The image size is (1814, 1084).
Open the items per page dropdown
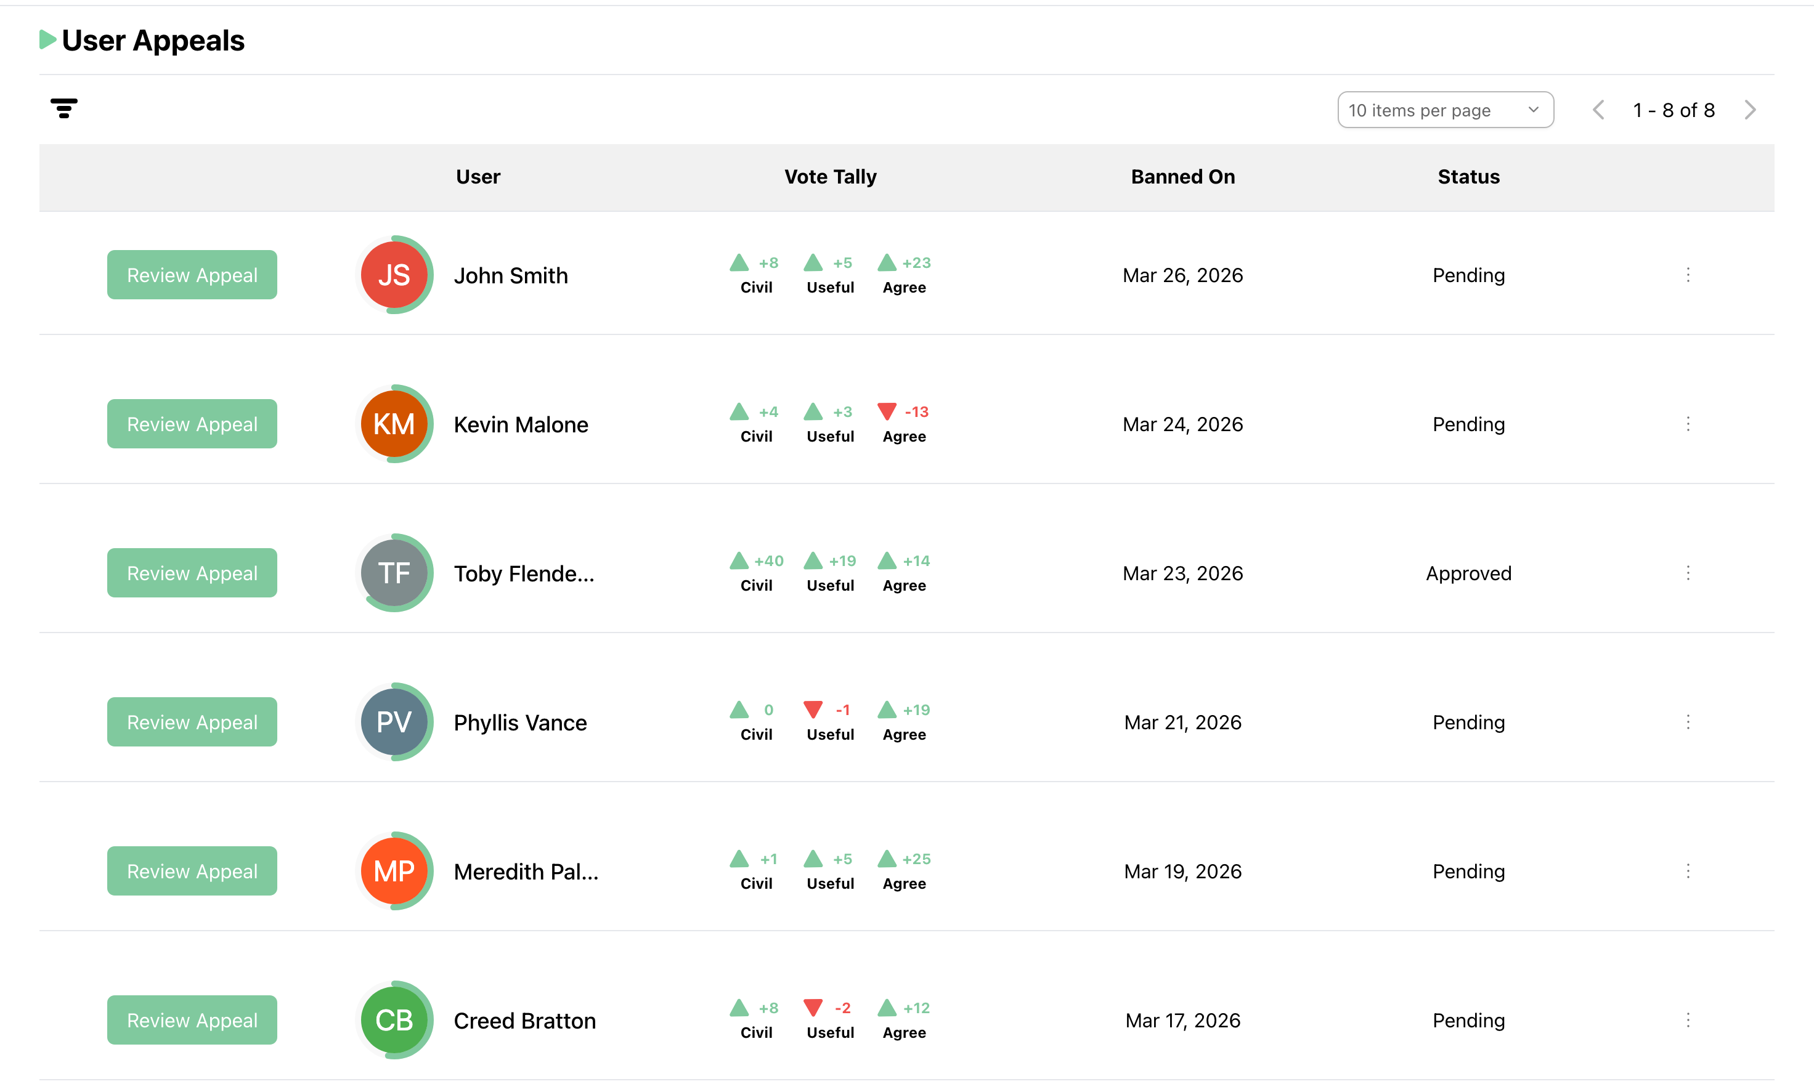tap(1444, 110)
